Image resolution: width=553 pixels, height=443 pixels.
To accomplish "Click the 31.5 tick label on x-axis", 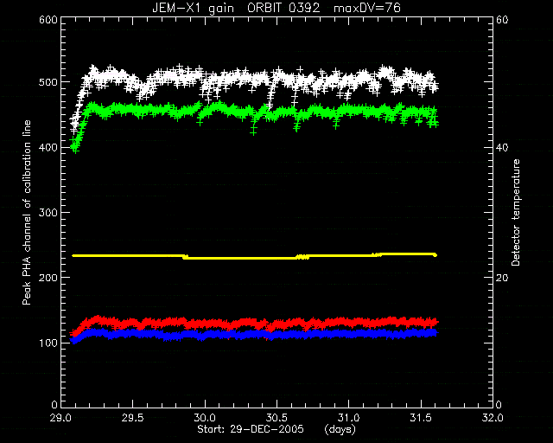I will (421, 418).
